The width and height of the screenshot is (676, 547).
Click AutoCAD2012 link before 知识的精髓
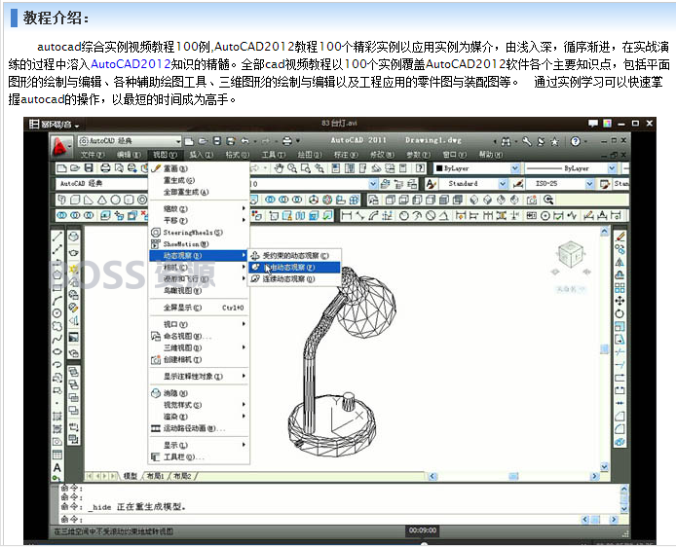(x=131, y=64)
